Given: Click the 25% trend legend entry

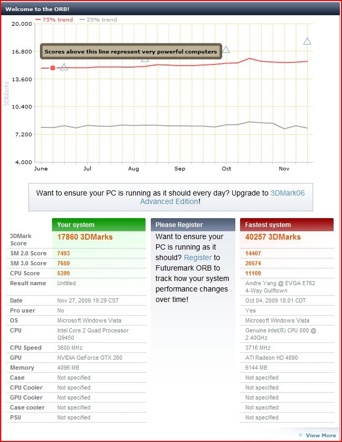Looking at the screenshot, I should [98, 20].
